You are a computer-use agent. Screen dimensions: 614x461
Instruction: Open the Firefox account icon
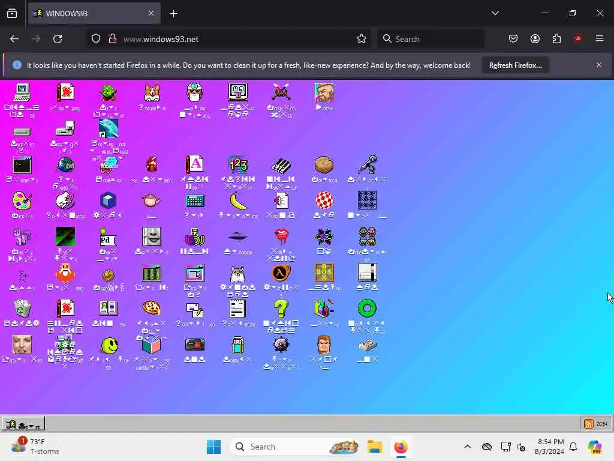coord(535,39)
